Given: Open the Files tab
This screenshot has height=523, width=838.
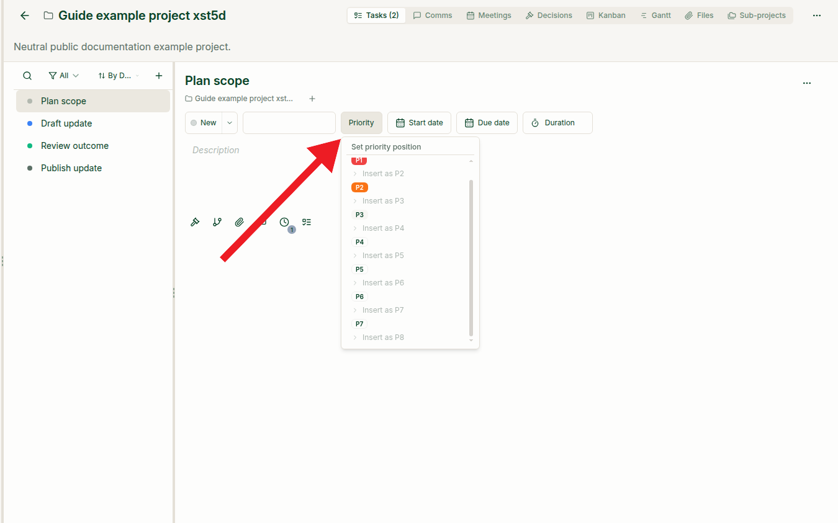Looking at the screenshot, I should click(x=699, y=16).
